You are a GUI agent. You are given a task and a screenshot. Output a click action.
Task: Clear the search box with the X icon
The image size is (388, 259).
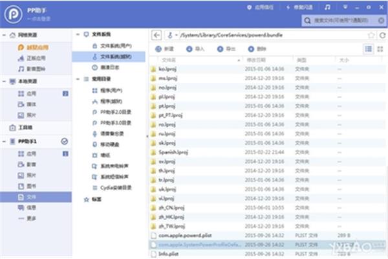coord(382,20)
